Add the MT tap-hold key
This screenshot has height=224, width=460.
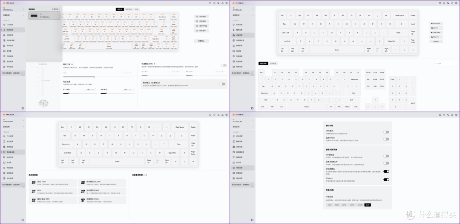(x=53, y=200)
